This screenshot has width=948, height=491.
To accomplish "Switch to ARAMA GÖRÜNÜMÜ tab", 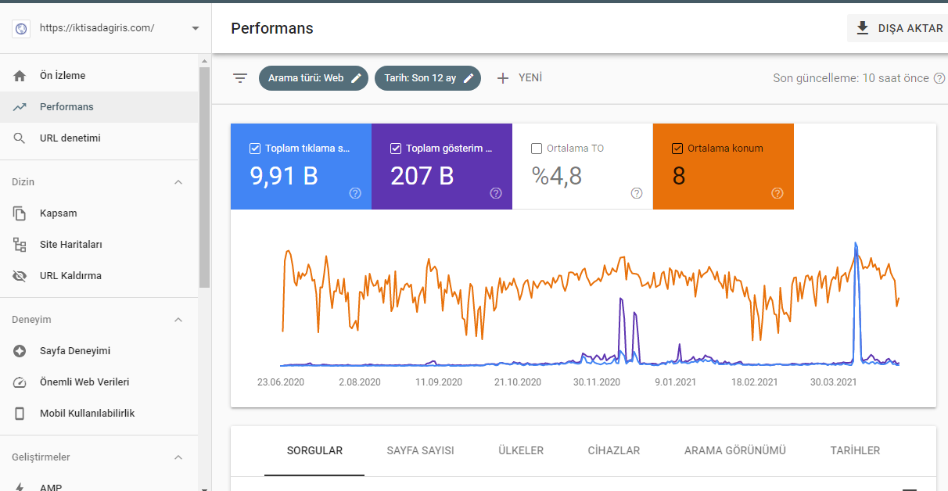I will [735, 451].
